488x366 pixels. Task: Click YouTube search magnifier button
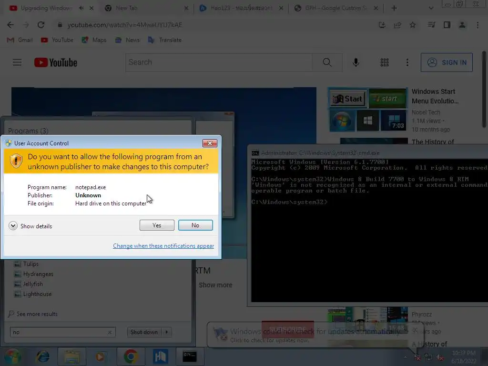point(327,62)
